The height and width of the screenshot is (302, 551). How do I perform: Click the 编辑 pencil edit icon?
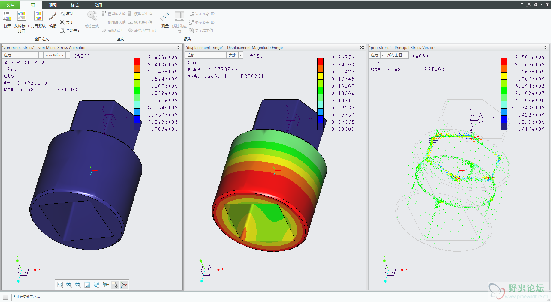(53, 16)
